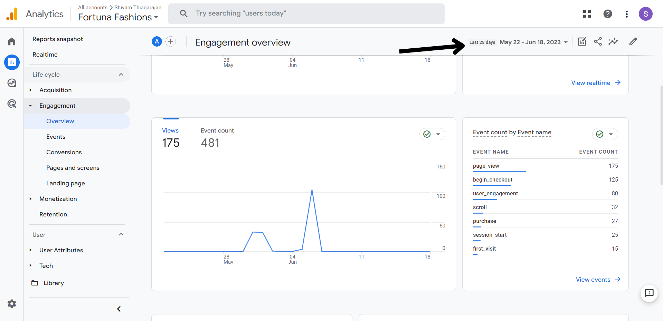This screenshot has height=321, width=663.
Task: View report insights via the sparkline icon
Action: pos(613,41)
